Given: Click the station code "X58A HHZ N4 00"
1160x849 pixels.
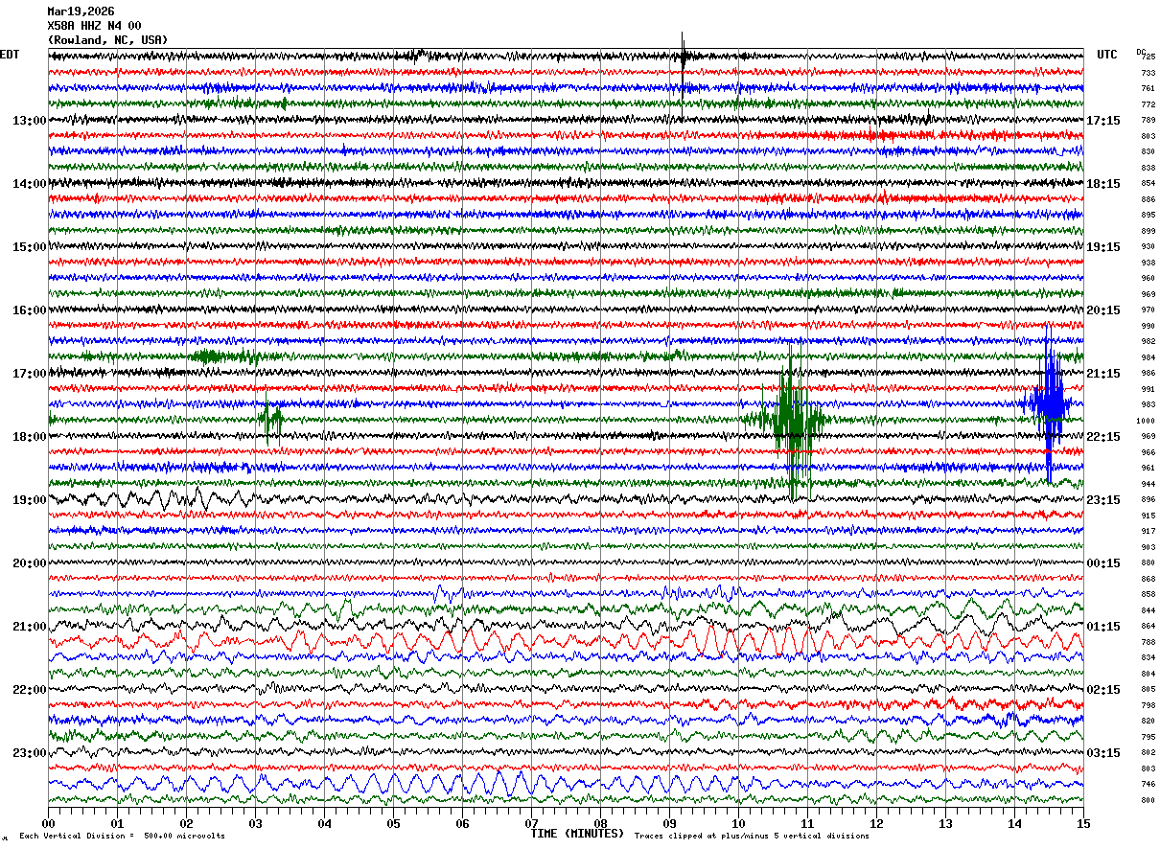Looking at the screenshot, I should 94,26.
